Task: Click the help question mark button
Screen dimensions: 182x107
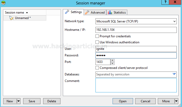Action: pyautogui.click(x=165, y=2)
